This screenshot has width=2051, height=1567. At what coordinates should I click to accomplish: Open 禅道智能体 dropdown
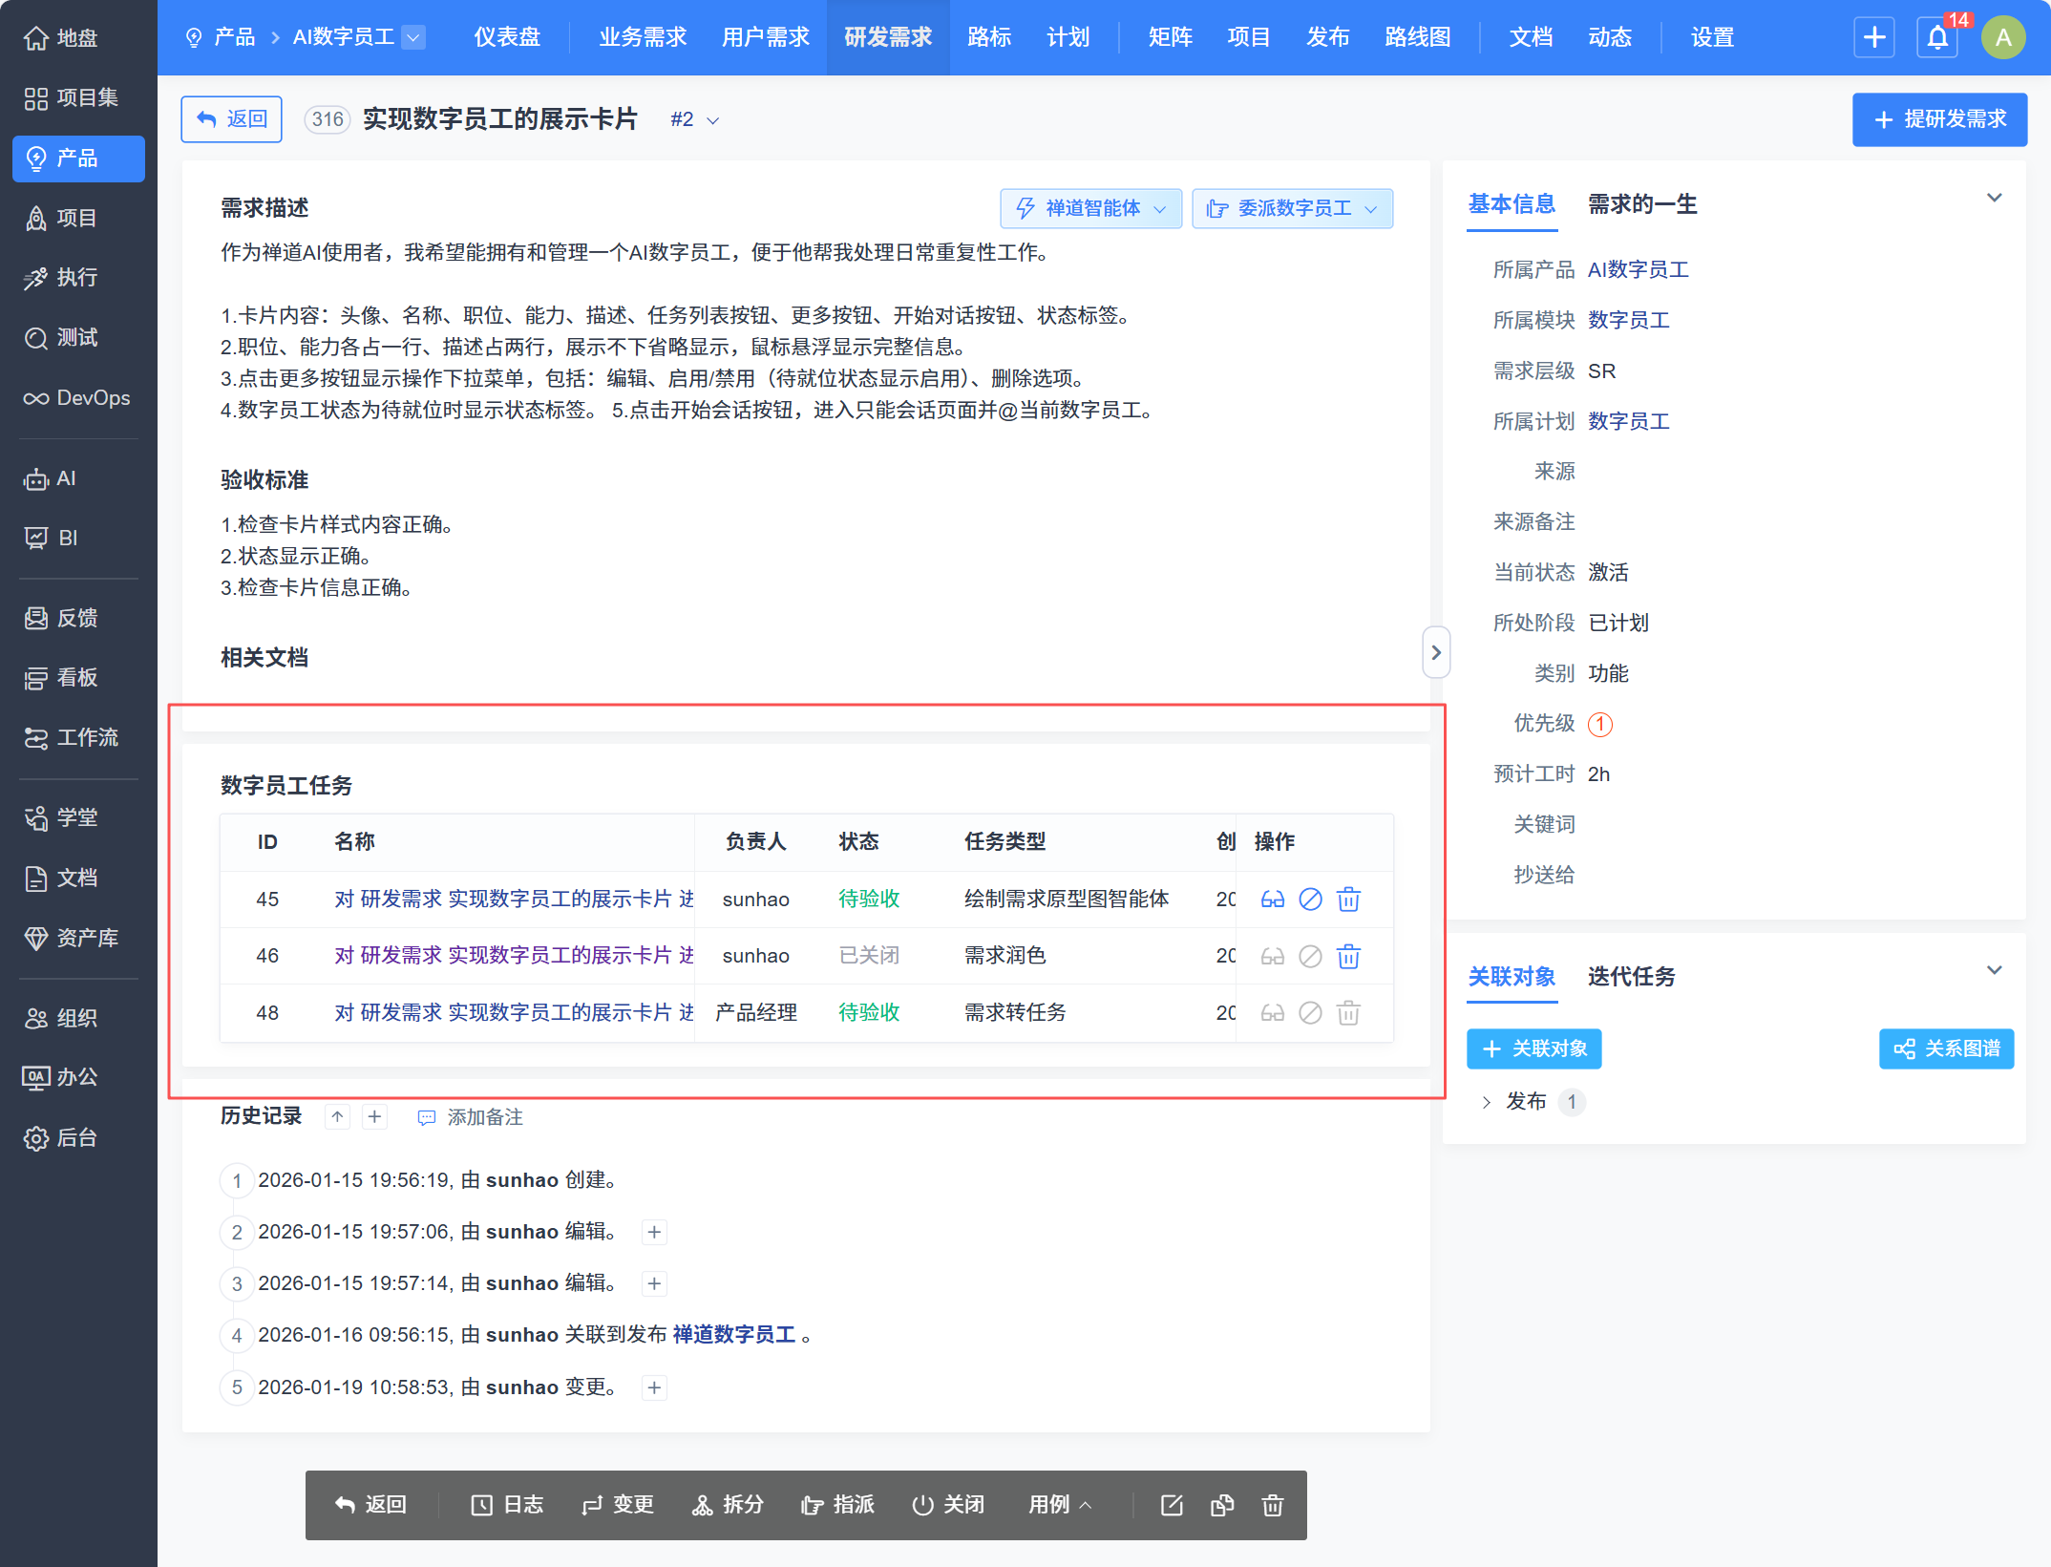(x=1090, y=208)
